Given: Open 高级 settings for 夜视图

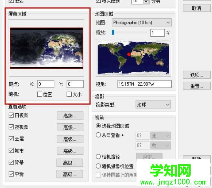Looking at the screenshot, I should click(70, 128).
